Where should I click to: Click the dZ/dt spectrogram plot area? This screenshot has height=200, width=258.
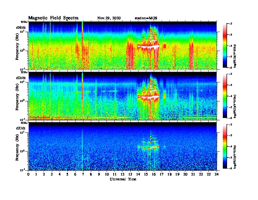[122, 146]
